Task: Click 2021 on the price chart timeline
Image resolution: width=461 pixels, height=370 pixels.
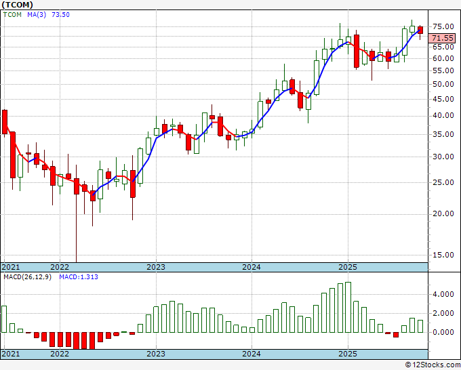Action: [x=11, y=267]
